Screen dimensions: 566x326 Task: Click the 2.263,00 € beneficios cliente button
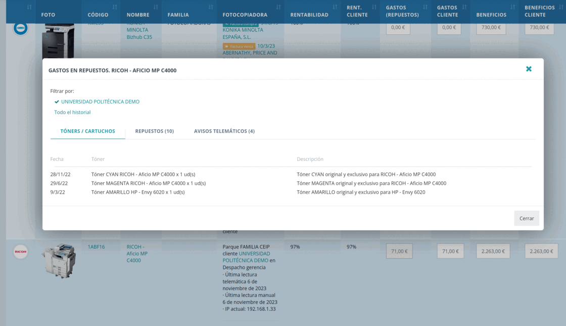(x=541, y=251)
